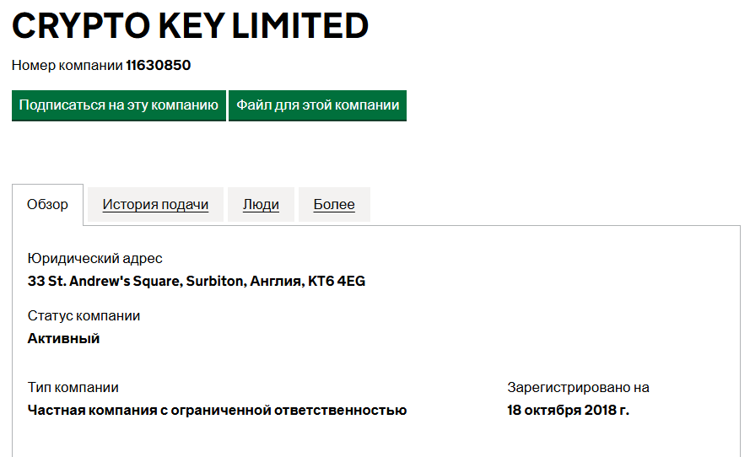Click '33 St. Andrew's Square' street text

pyautogui.click(x=103, y=282)
